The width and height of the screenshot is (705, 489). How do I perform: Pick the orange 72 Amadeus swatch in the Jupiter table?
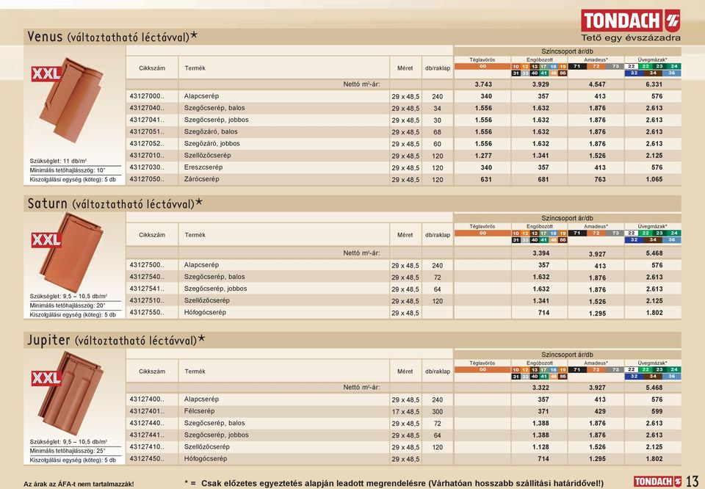596,370
